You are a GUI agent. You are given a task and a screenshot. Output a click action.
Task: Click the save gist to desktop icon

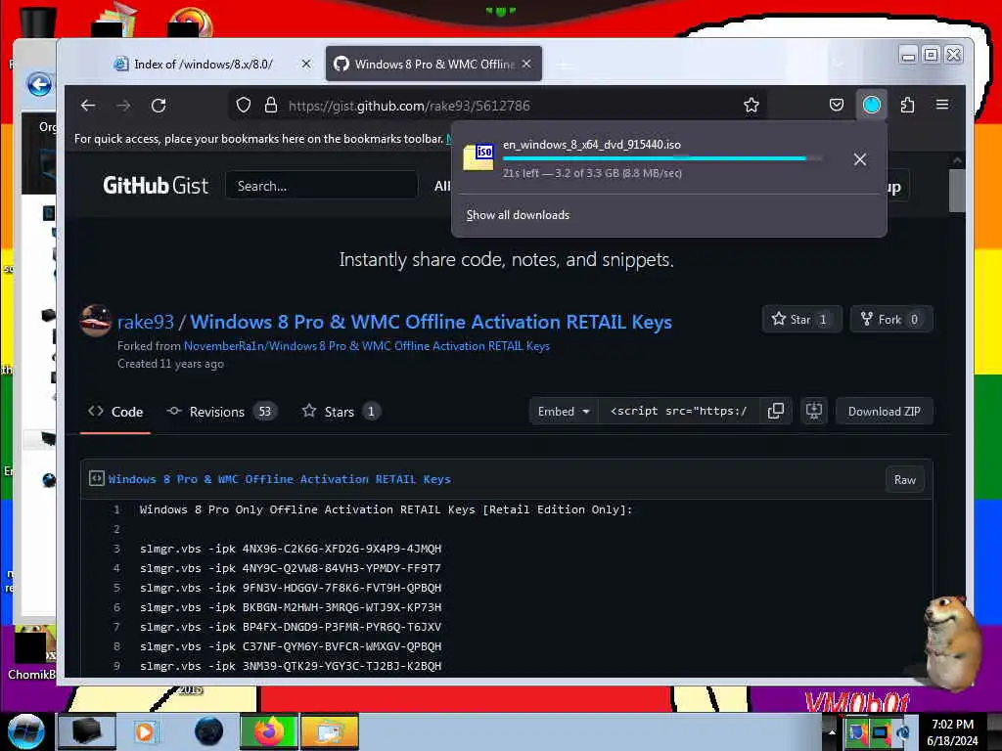tap(813, 412)
